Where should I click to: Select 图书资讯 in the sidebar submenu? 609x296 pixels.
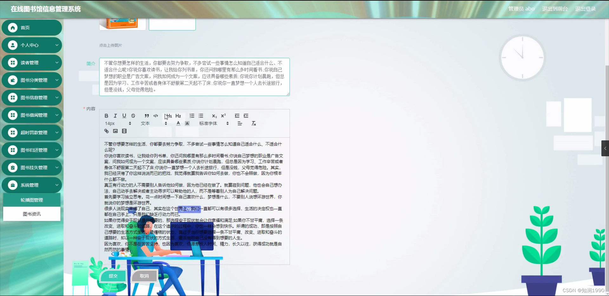point(32,214)
